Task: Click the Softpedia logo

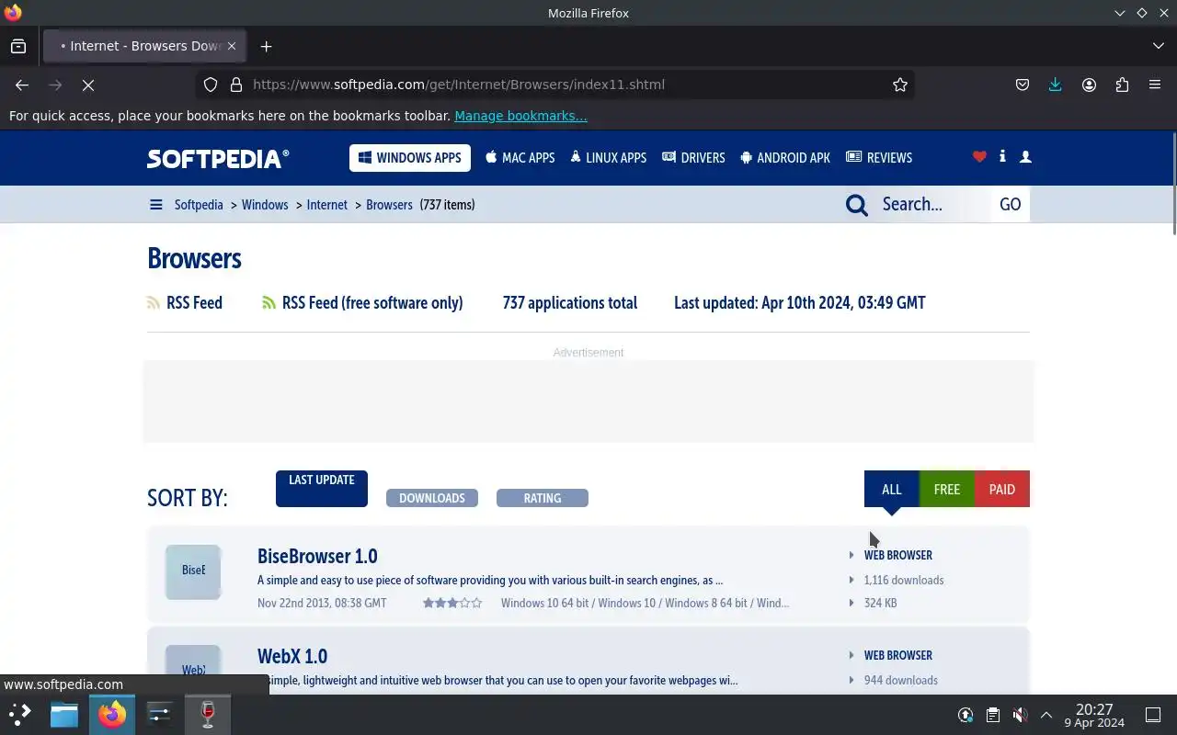Action: pyautogui.click(x=218, y=158)
